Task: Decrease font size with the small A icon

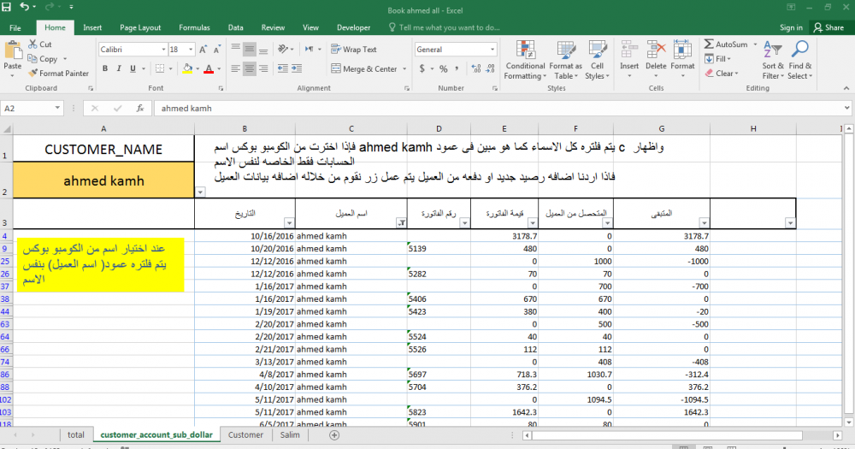Action: [217, 49]
